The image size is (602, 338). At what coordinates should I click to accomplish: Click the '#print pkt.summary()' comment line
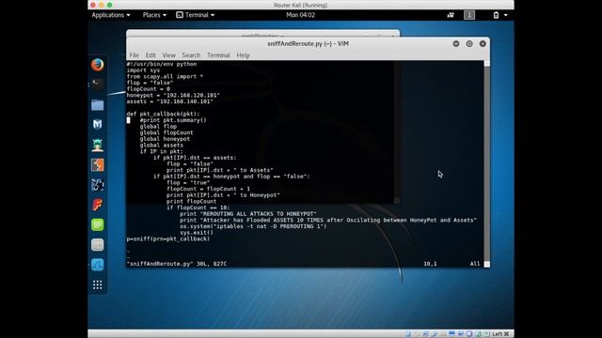173,120
